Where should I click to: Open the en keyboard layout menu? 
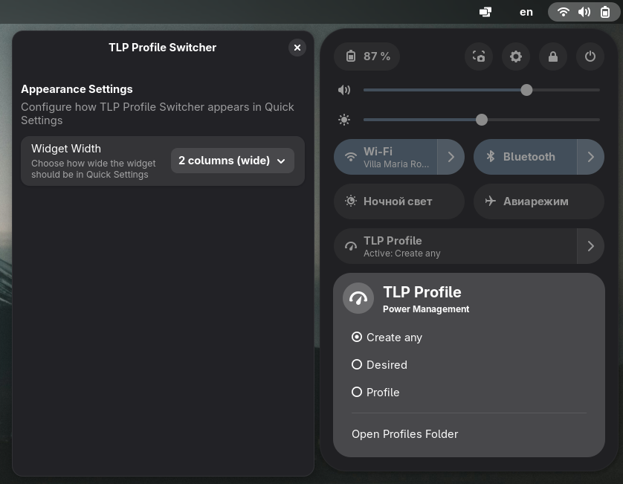[x=526, y=13]
